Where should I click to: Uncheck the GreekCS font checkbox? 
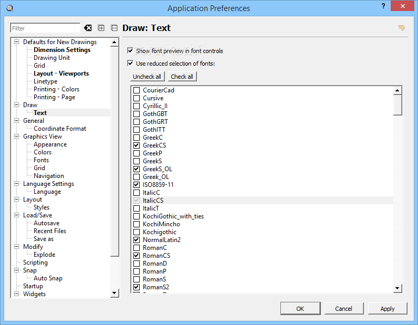[137, 145]
